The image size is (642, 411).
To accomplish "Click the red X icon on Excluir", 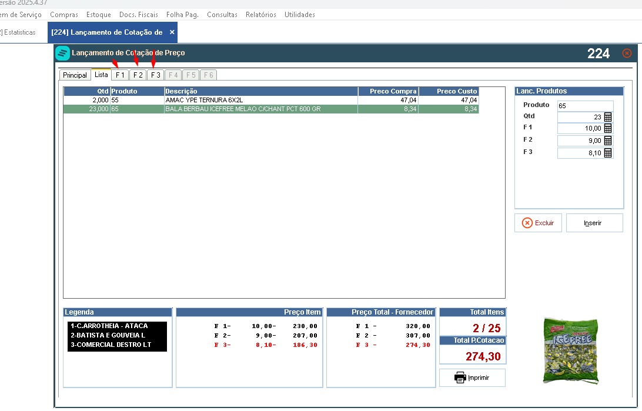I will pos(527,223).
